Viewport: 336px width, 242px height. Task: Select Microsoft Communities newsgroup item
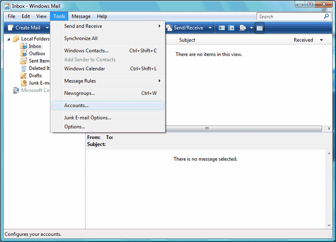point(36,90)
